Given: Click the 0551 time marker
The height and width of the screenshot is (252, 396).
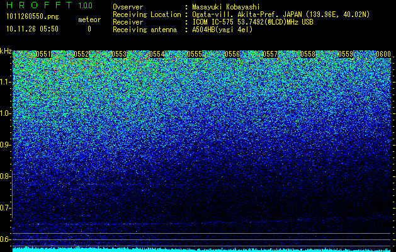Looking at the screenshot, I should tap(43, 54).
